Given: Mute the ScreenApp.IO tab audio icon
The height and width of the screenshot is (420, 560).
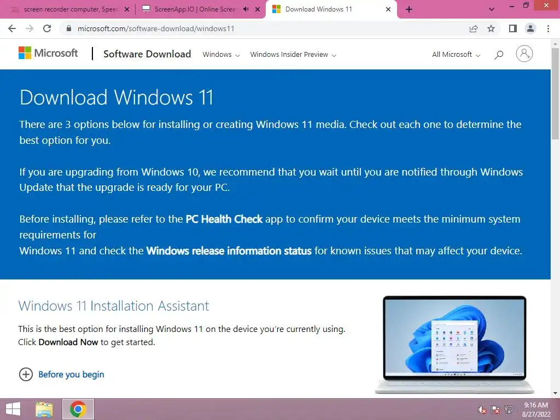Looking at the screenshot, I should (246, 9).
